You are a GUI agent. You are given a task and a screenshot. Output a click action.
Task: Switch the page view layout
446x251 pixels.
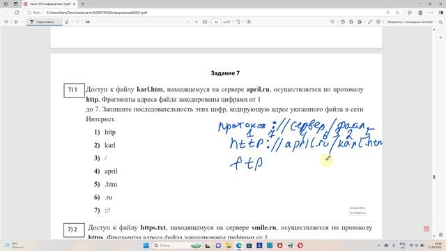[249, 22]
